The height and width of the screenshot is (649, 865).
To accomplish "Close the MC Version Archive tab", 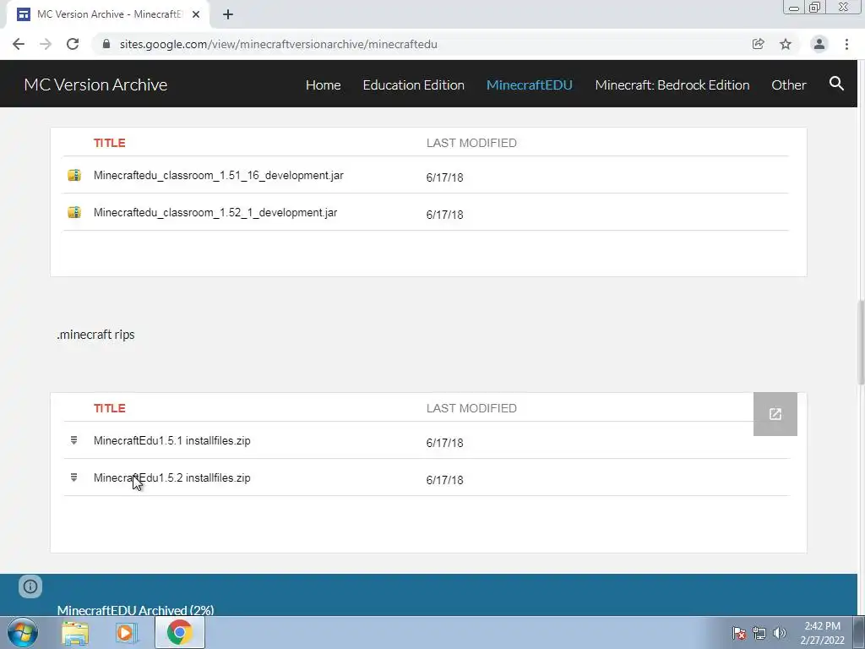I will [x=196, y=15].
